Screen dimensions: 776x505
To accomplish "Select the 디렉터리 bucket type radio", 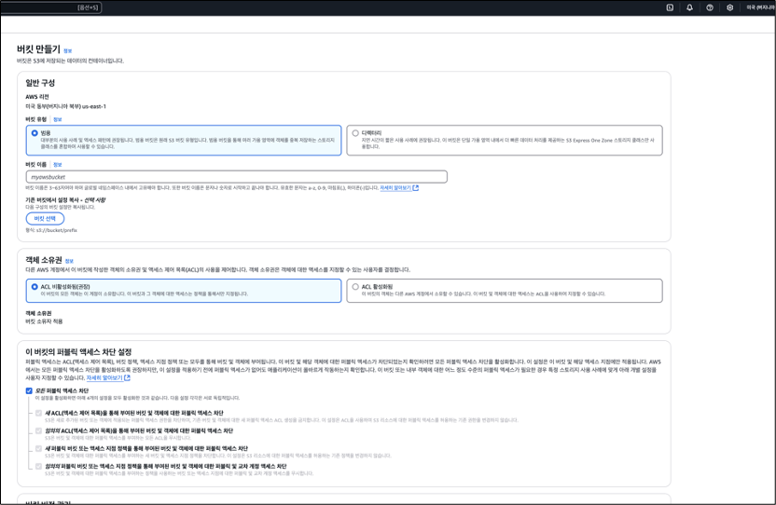I will (x=355, y=133).
